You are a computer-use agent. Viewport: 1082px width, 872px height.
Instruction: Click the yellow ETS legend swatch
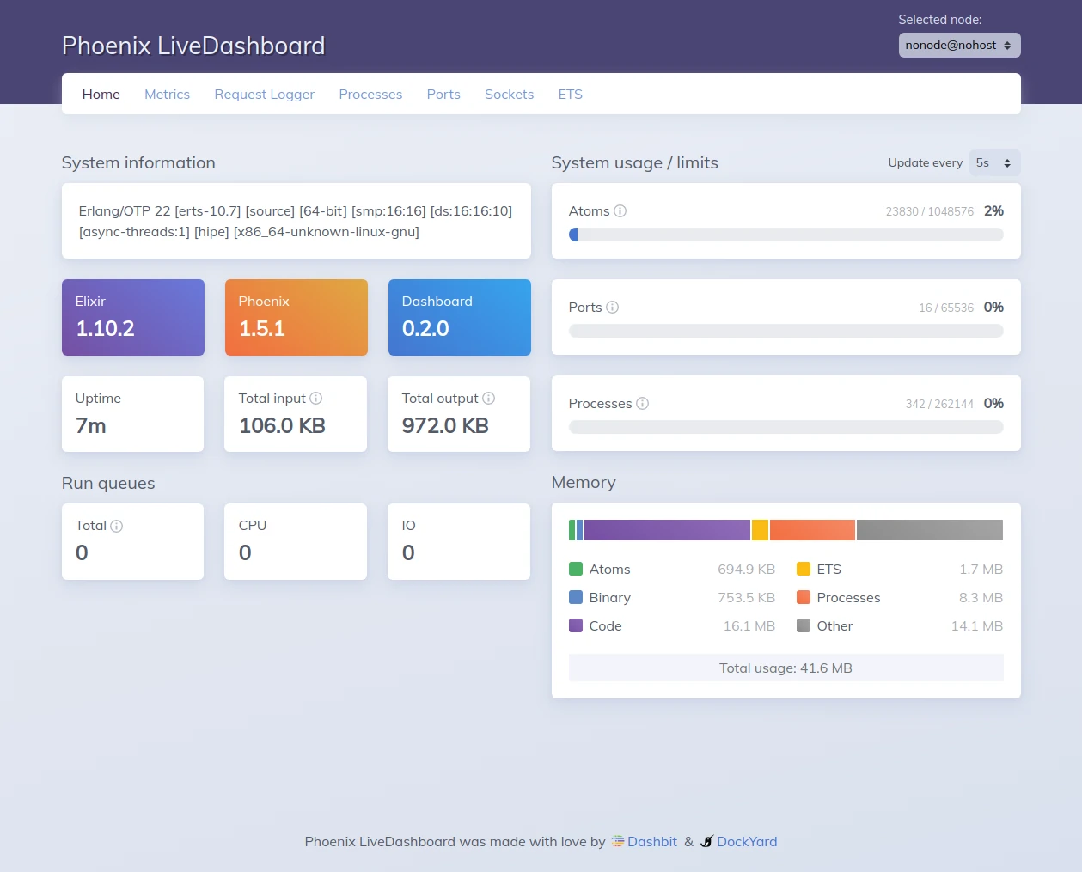(x=804, y=569)
